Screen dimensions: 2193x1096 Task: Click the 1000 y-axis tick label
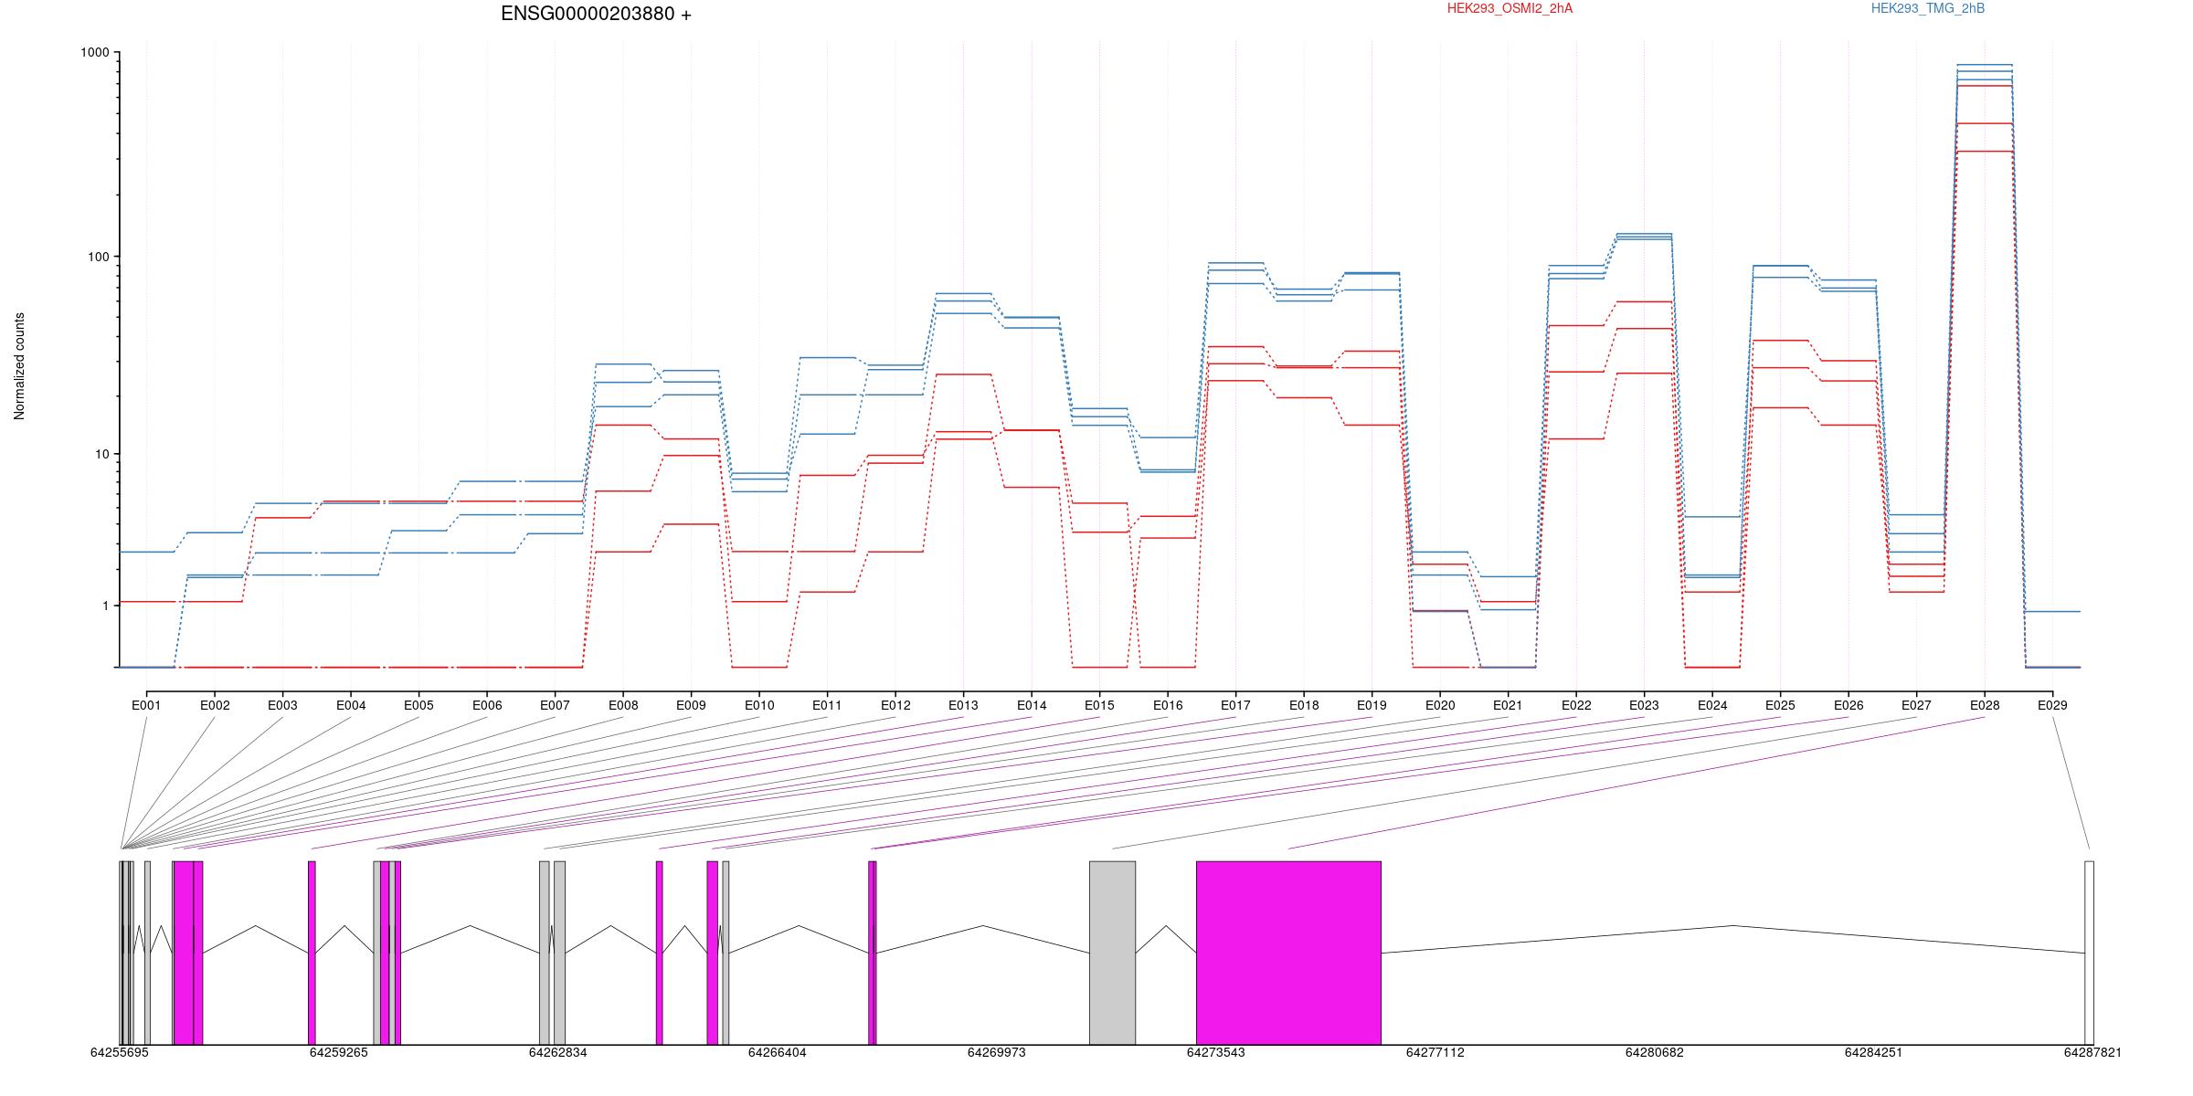[94, 53]
